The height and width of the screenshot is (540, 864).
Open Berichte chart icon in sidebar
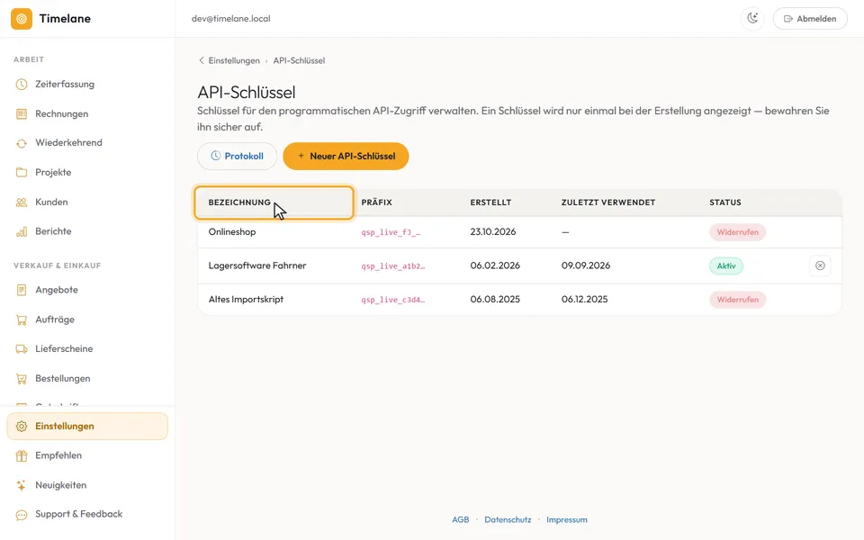[22, 231]
